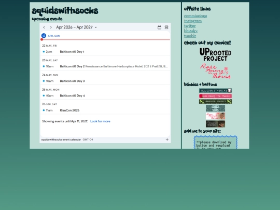
Task: Open the Balticon 60 Day 2 event
Action: pyautogui.click(x=105, y=66)
